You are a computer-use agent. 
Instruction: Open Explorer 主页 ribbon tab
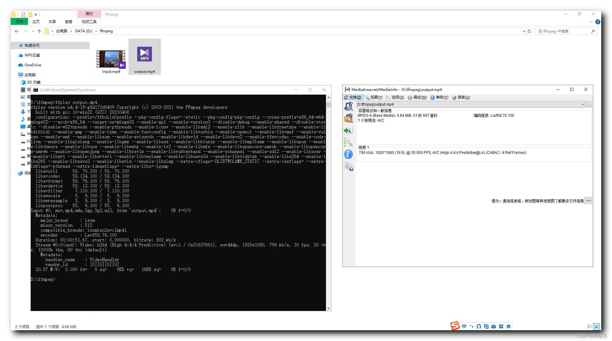[x=36, y=22]
